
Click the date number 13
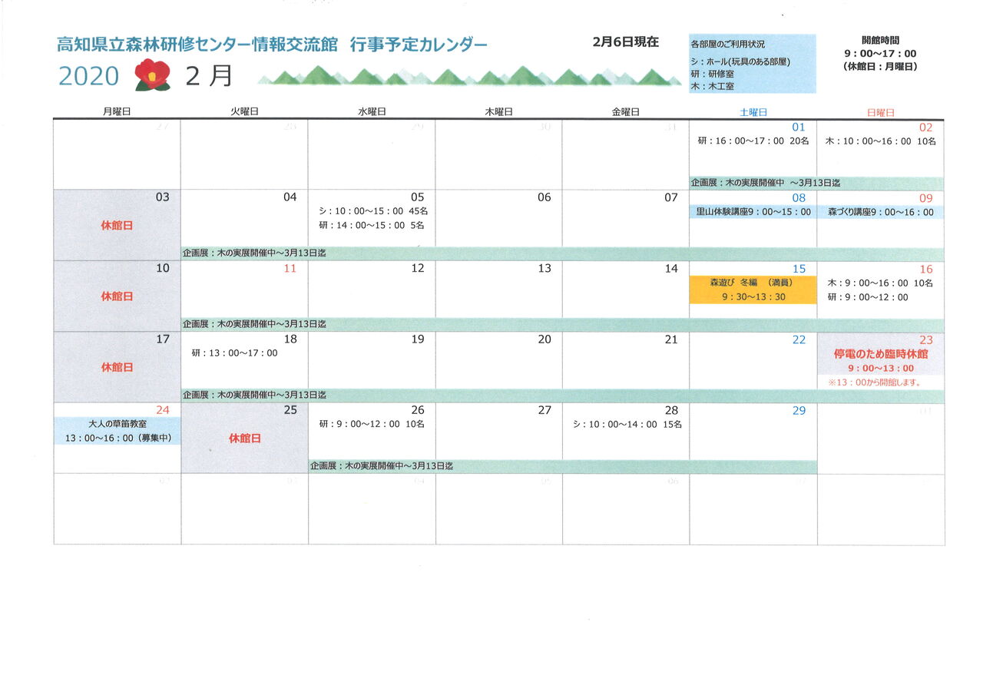[x=544, y=268]
